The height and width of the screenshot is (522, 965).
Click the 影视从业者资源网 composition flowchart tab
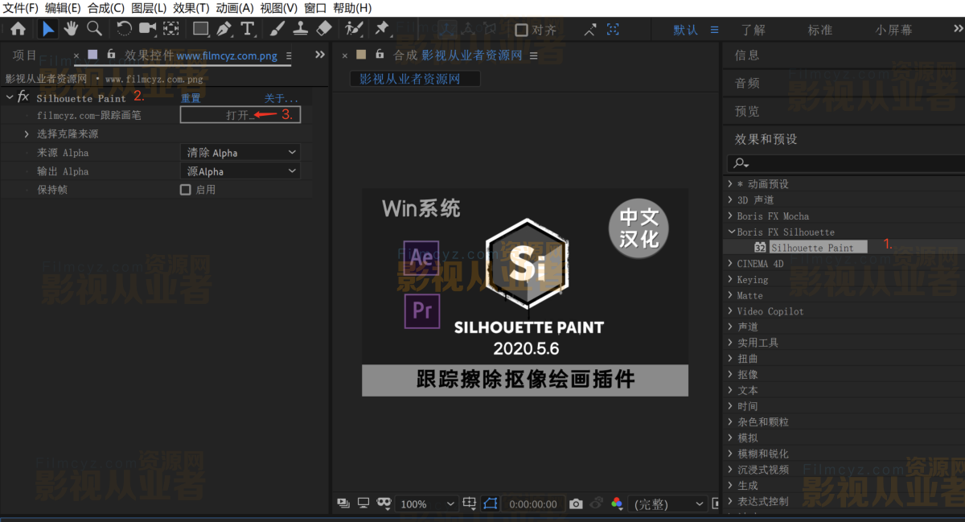pos(415,79)
